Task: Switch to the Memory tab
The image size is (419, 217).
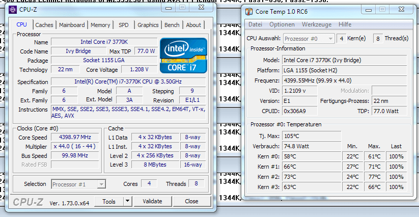Action: click(100, 25)
